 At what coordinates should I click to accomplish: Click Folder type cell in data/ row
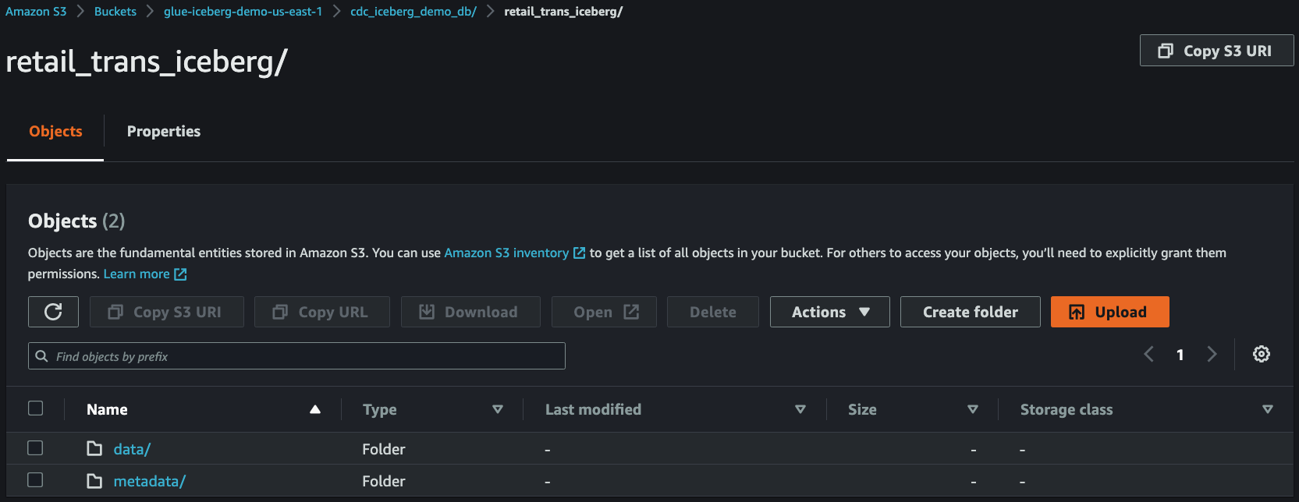(x=384, y=449)
